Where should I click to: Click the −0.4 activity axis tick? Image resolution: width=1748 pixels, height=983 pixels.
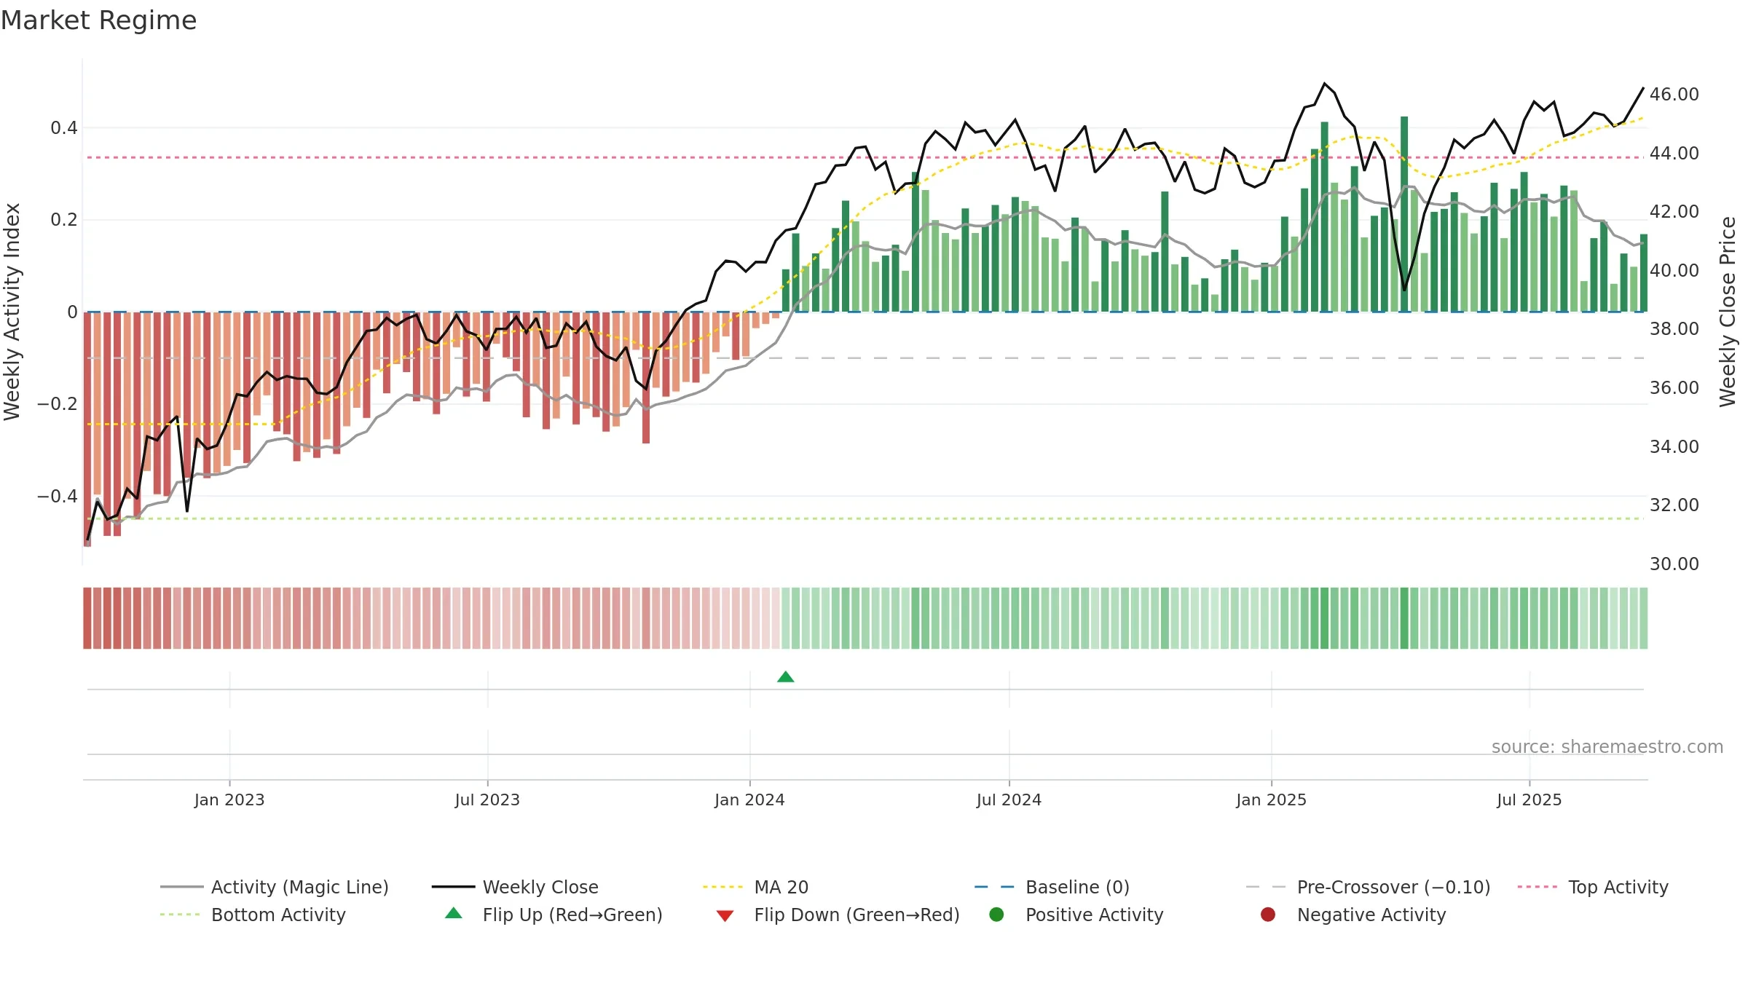pos(58,497)
